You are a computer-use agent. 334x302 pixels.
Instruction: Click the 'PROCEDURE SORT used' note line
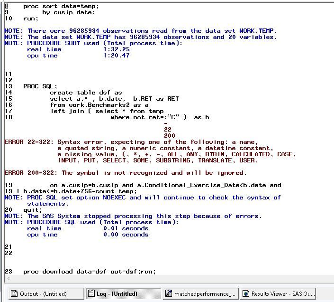tap(93, 43)
